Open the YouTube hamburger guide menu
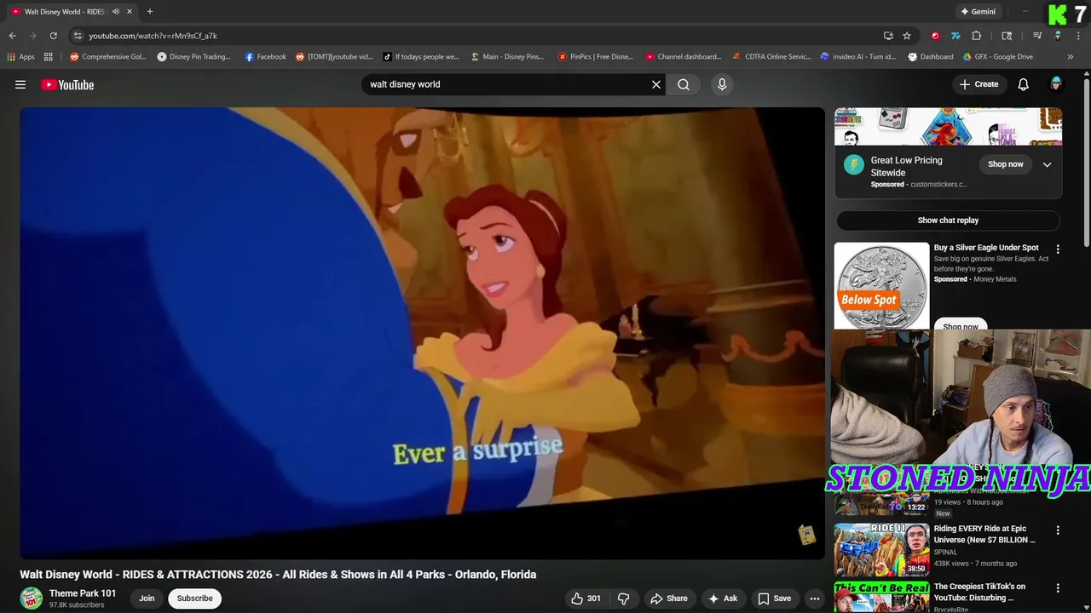 pos(20,84)
